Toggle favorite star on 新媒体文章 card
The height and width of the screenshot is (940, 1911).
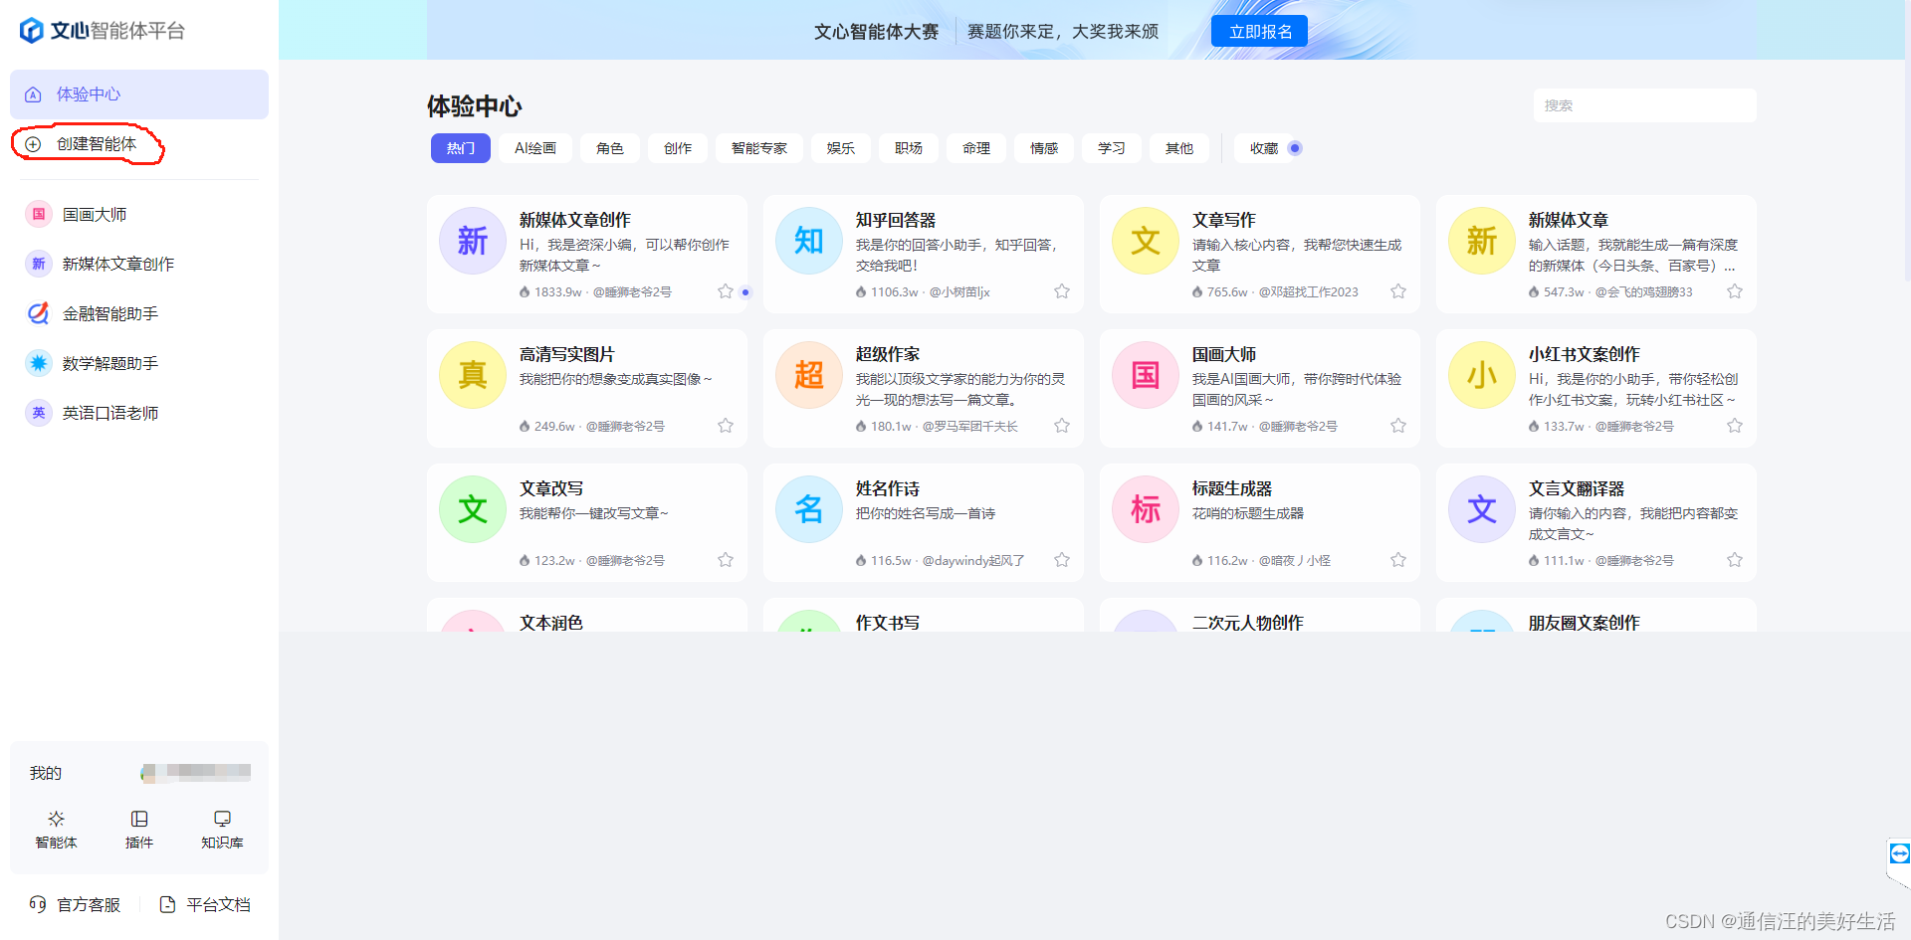tap(1735, 291)
